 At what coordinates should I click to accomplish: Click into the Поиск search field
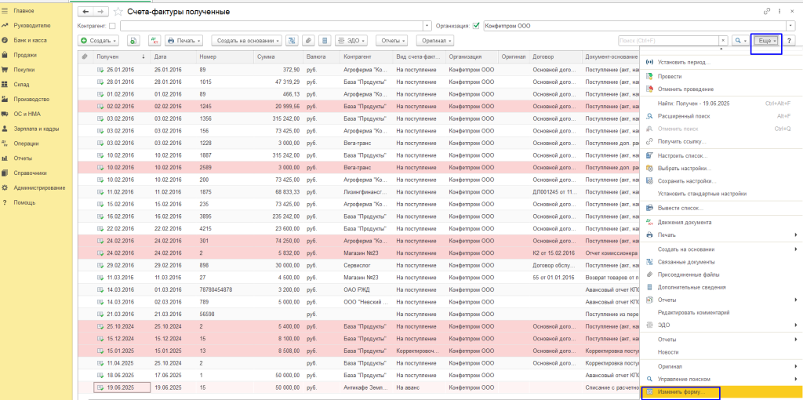[667, 41]
